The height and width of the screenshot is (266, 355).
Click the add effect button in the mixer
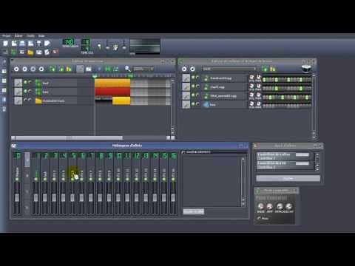click(194, 211)
